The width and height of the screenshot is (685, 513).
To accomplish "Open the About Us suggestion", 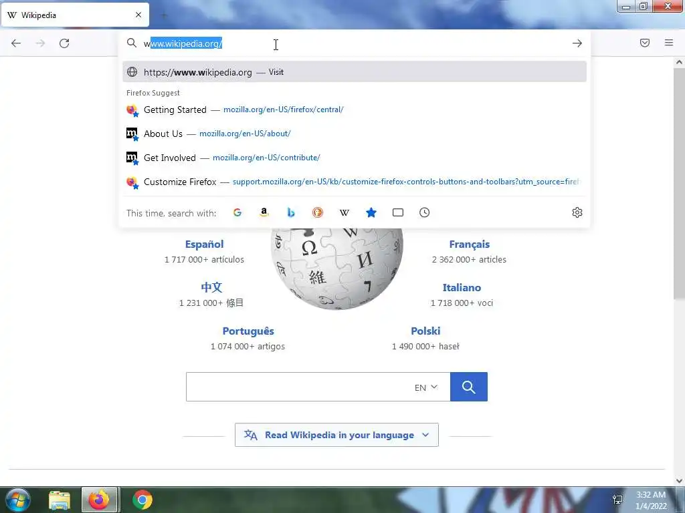I will coord(355,134).
